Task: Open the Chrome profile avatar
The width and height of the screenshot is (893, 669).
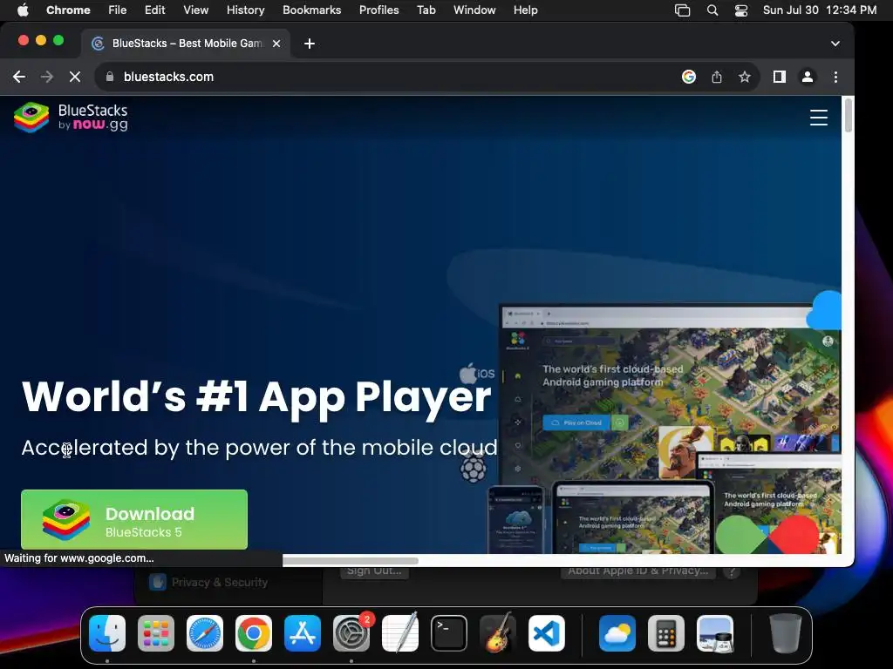Action: (807, 77)
